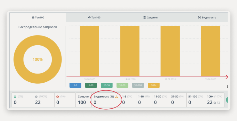Select the 1-3 positions stat cell
The width and height of the screenshot is (237, 121).
pyautogui.click(x=128, y=100)
